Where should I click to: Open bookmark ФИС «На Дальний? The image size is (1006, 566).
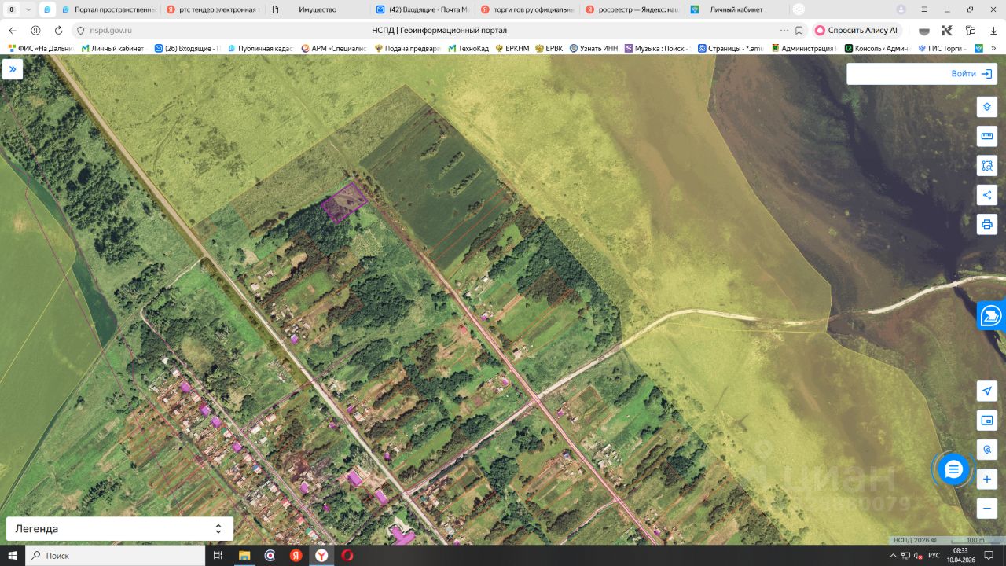point(40,48)
